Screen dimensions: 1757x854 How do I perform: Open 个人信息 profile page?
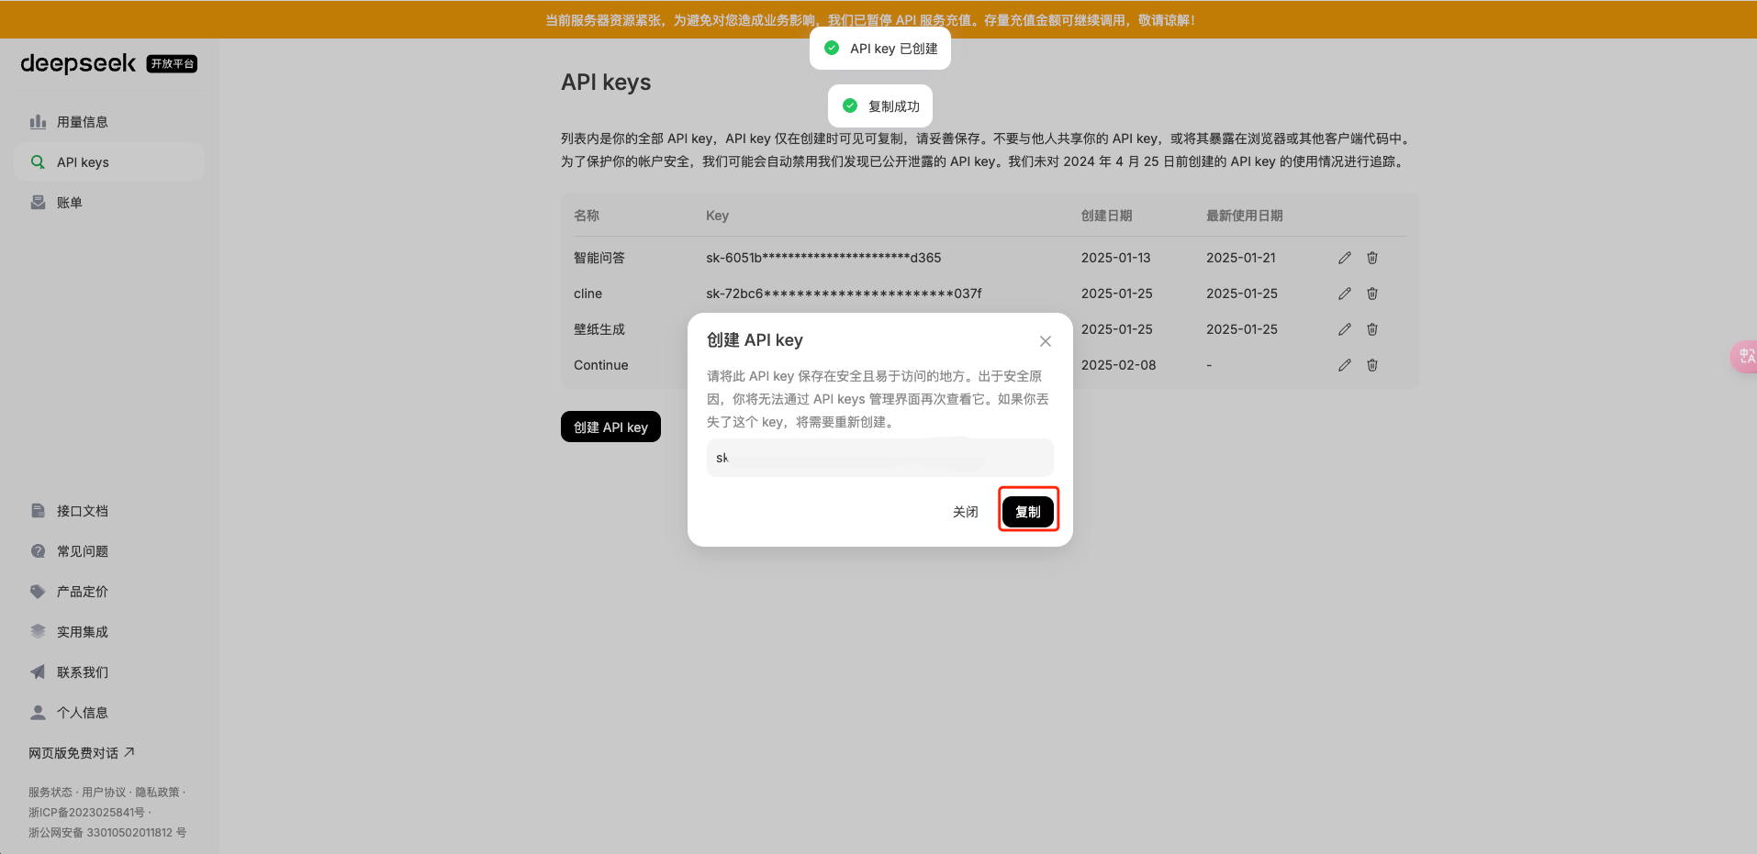tap(82, 713)
